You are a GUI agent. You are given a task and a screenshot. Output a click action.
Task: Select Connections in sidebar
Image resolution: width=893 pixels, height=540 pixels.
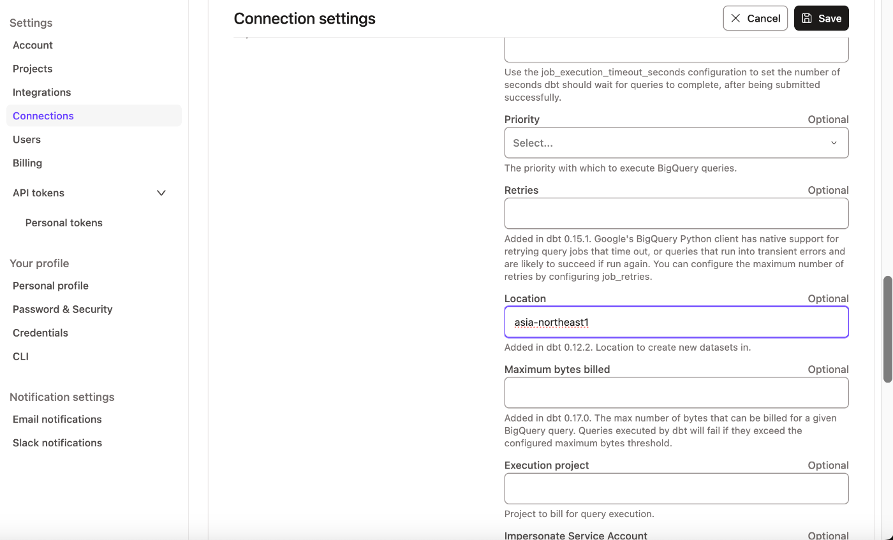[x=94, y=116]
